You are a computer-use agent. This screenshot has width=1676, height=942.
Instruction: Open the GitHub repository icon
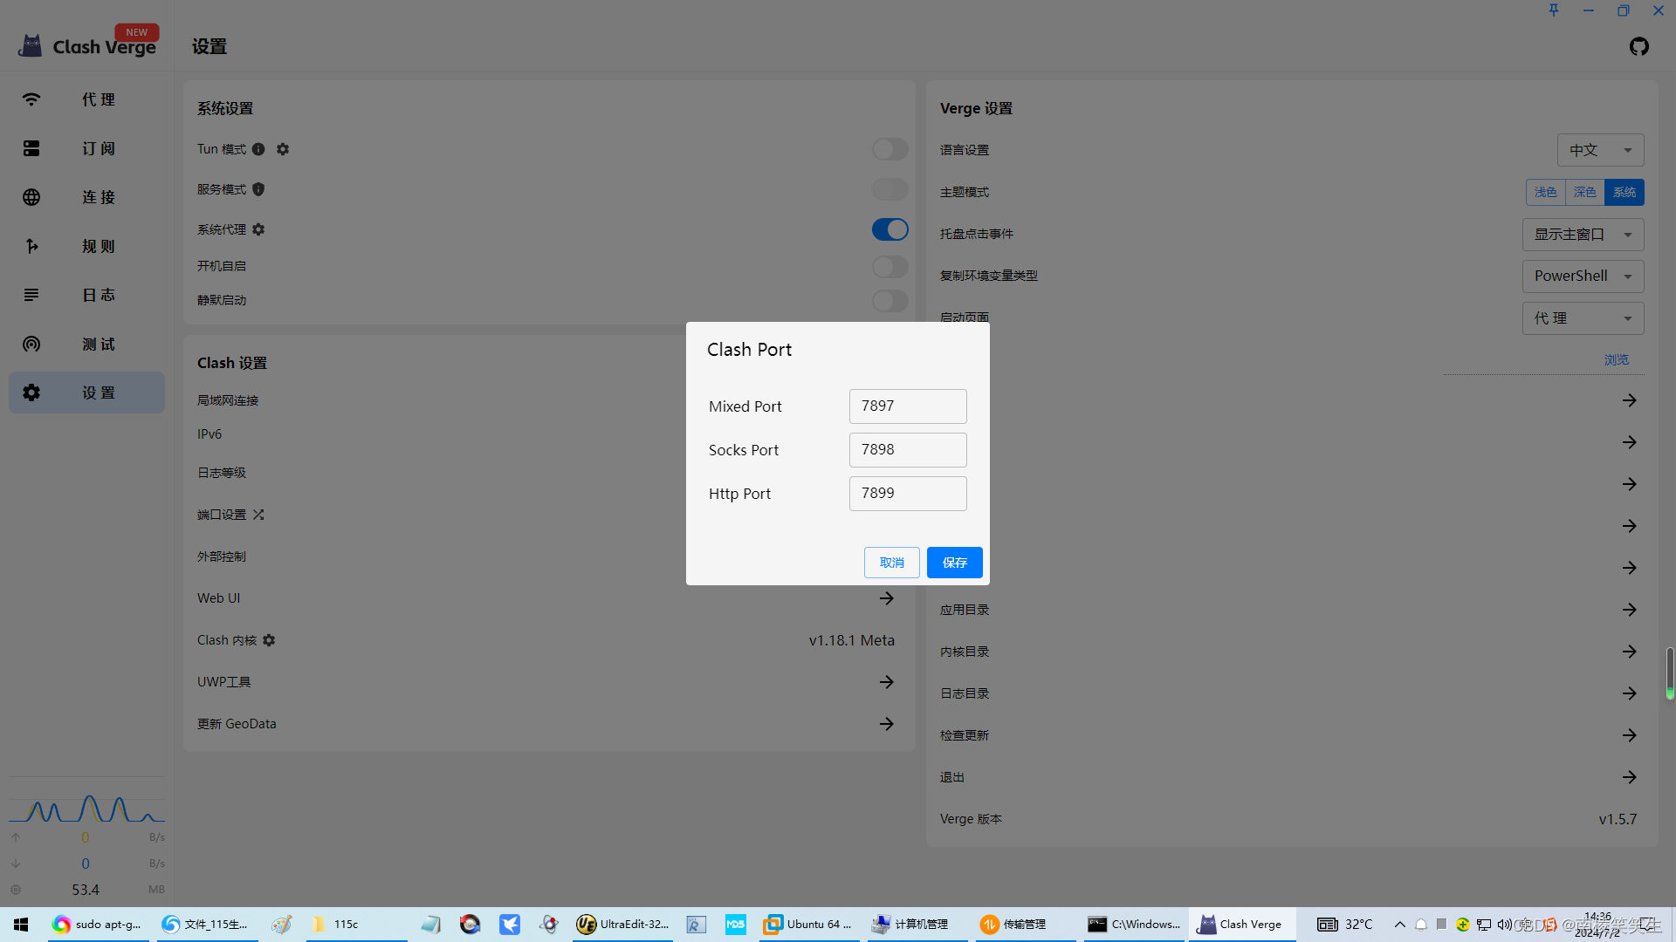click(1638, 46)
